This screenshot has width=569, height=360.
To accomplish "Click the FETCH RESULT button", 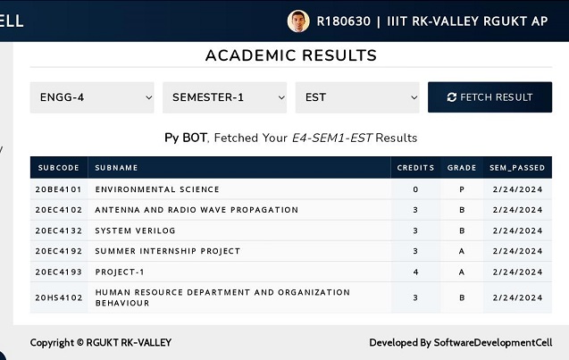I will point(490,97).
